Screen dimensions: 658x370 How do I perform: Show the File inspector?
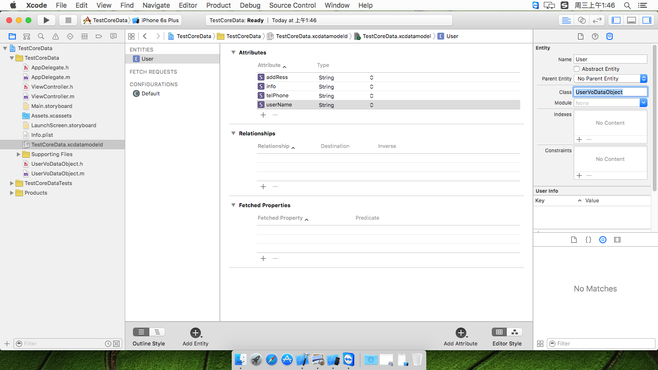[x=580, y=36]
